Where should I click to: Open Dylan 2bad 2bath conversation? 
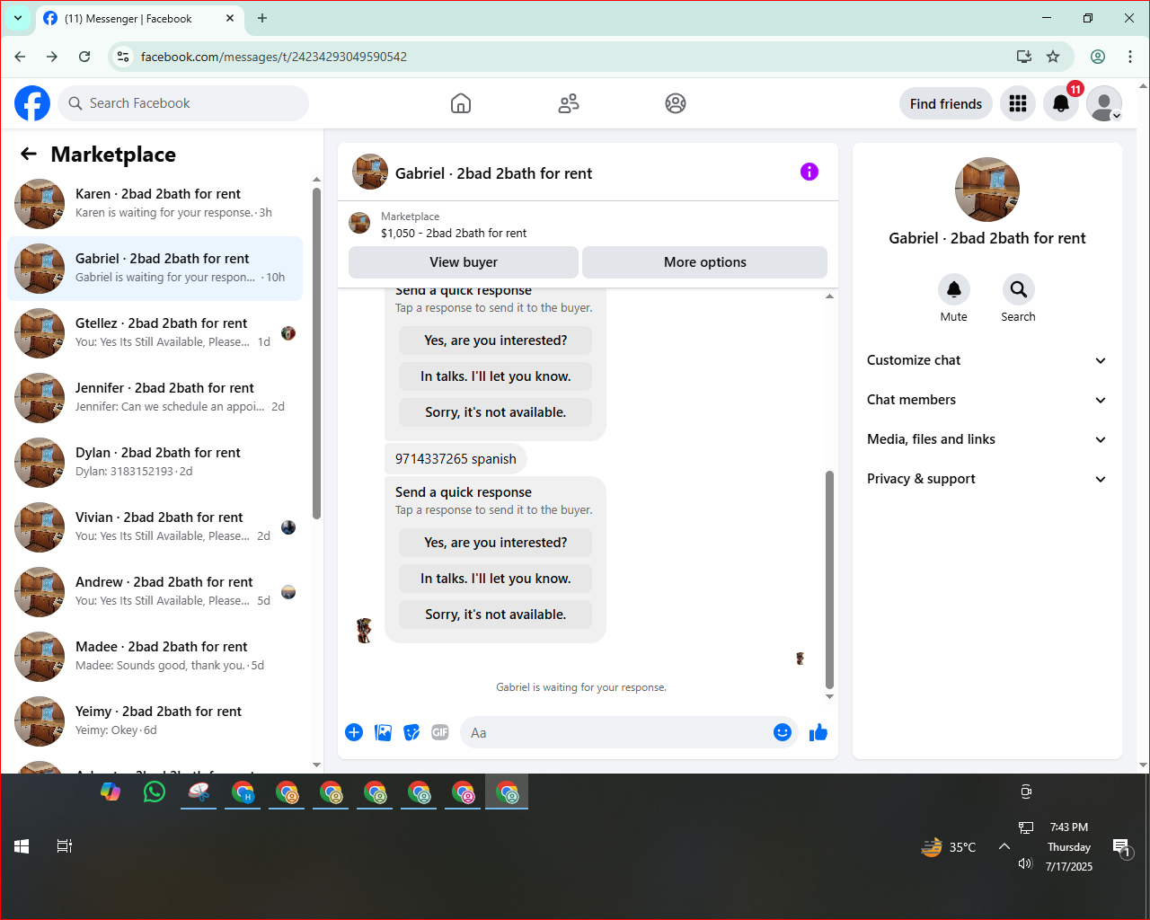point(155,463)
